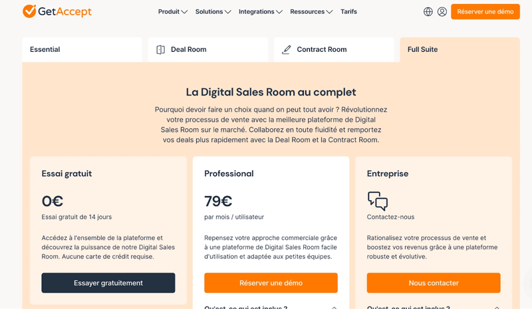The height and width of the screenshot is (309, 532).
Task: Click Essayer gratuitement button
Action: click(x=108, y=283)
